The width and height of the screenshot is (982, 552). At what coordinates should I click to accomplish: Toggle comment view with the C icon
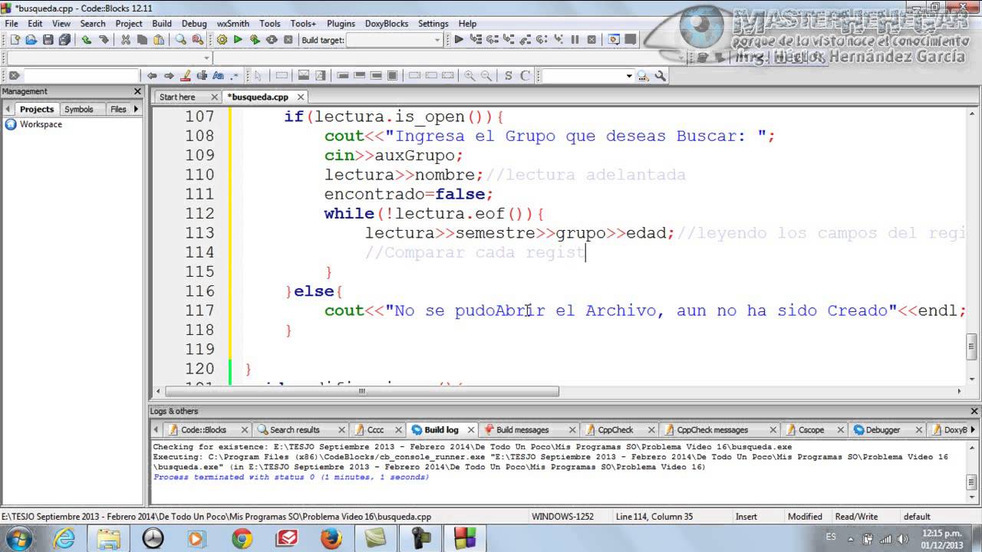coord(525,76)
